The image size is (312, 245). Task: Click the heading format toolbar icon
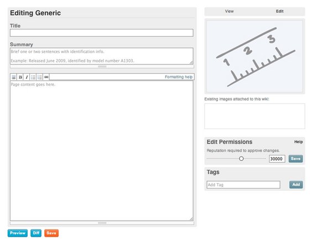pyautogui.click(x=13, y=77)
